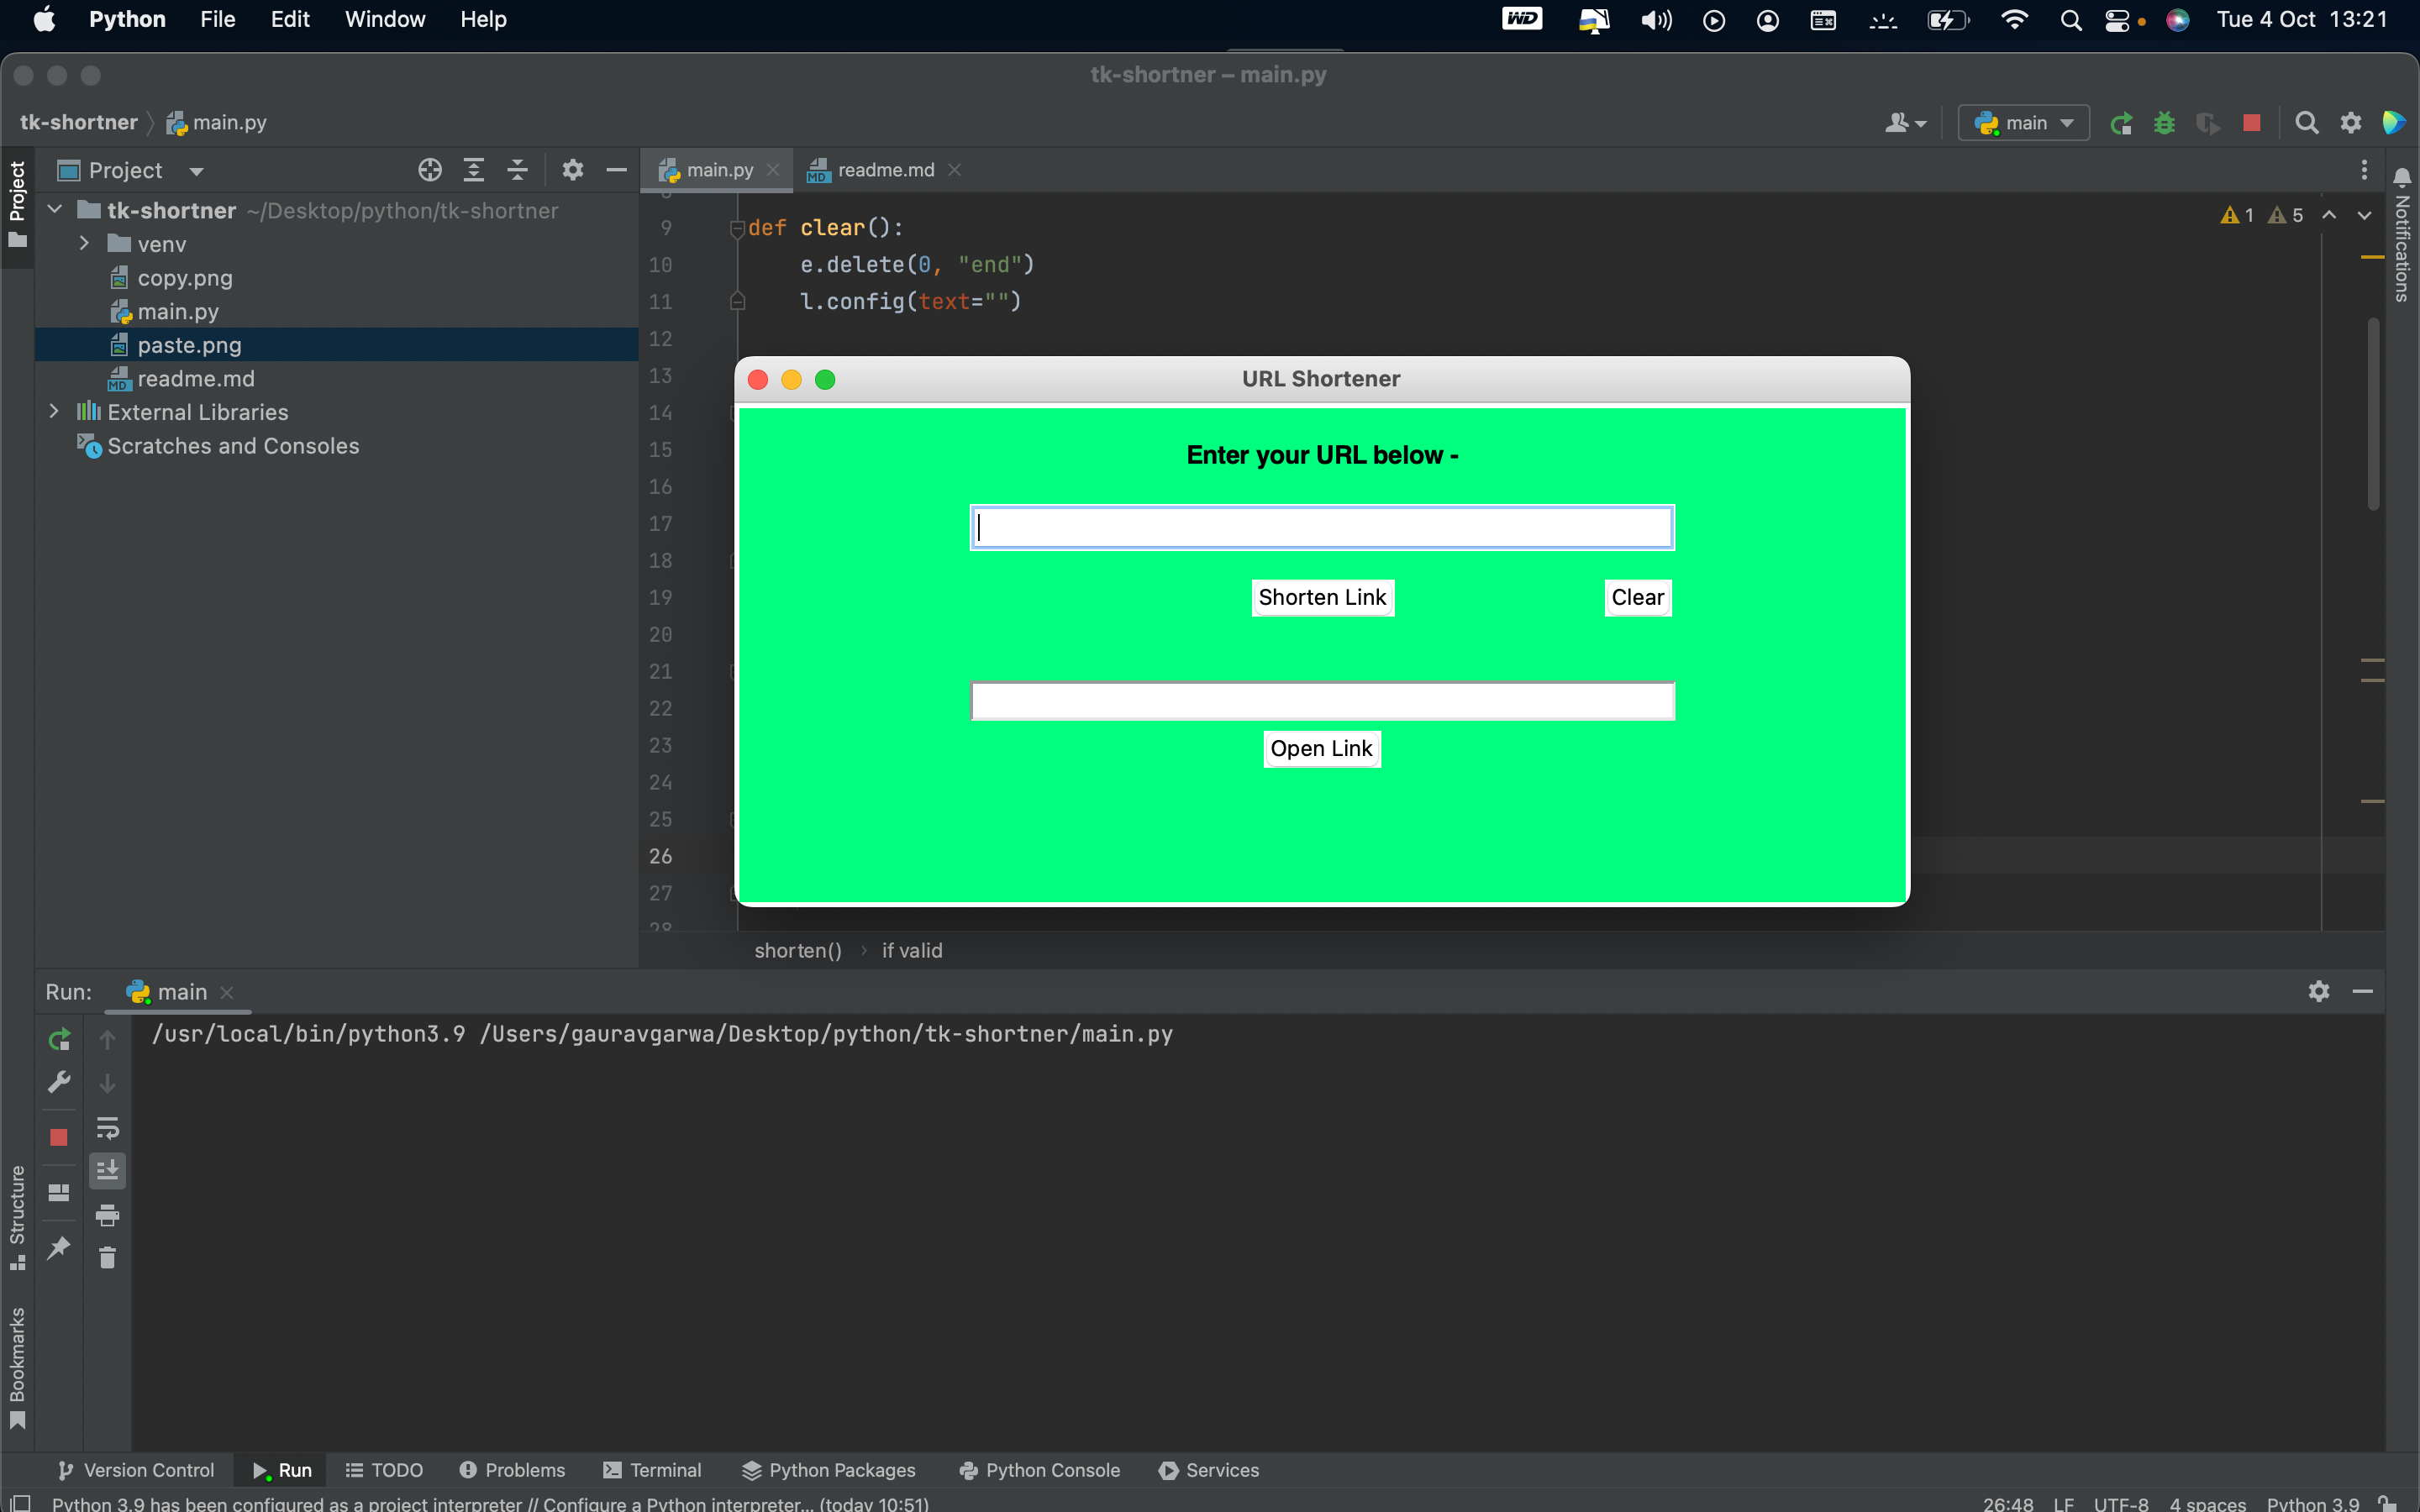
Task: Select opened file in Project view
Action: [x=430, y=169]
